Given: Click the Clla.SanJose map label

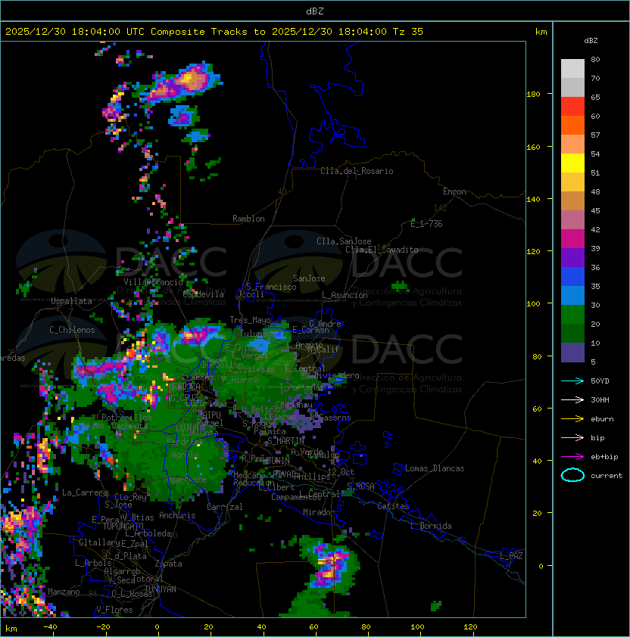Looking at the screenshot, I should pyautogui.click(x=344, y=241).
